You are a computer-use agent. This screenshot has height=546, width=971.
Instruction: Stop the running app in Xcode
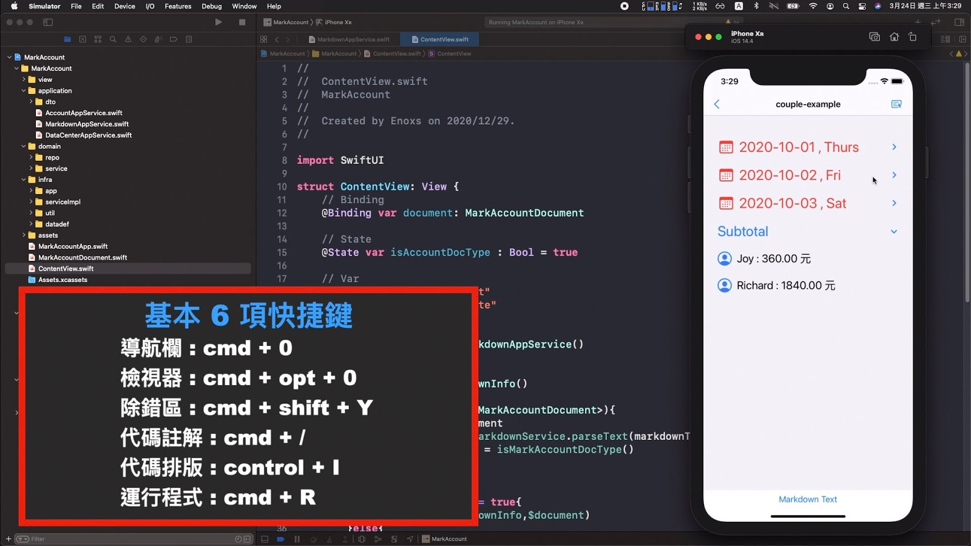pyautogui.click(x=242, y=22)
